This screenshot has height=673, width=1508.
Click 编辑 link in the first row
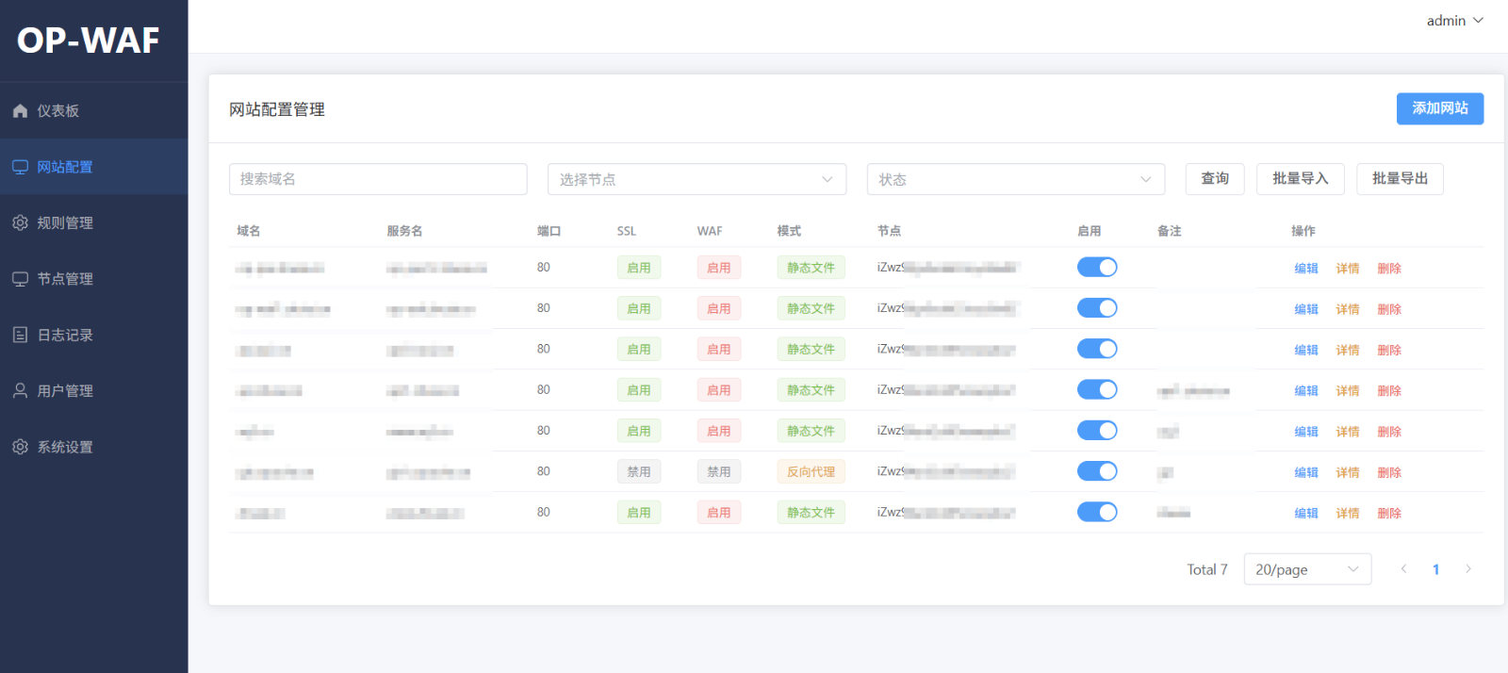click(x=1305, y=269)
